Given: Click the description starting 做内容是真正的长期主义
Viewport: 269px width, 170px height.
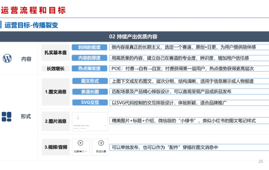Looking at the screenshot, I should 189,47.
